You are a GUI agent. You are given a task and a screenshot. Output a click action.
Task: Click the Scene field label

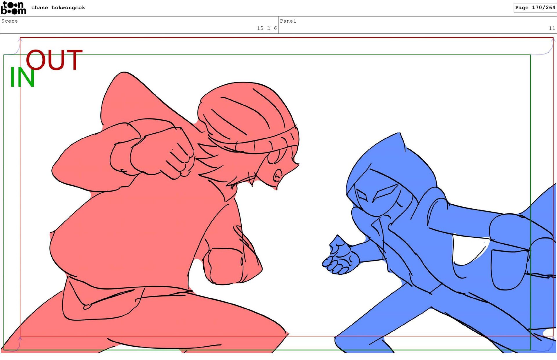coord(10,21)
